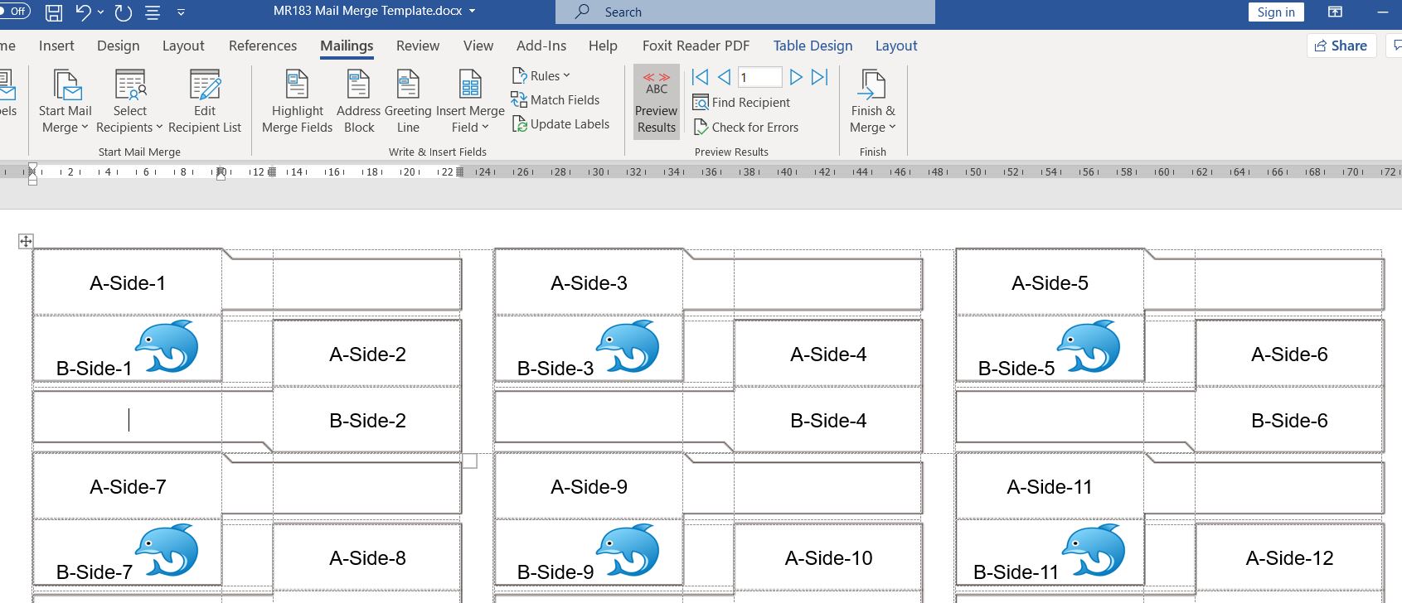This screenshot has height=603, width=1402.
Task: Click the Share button
Action: pyautogui.click(x=1341, y=46)
